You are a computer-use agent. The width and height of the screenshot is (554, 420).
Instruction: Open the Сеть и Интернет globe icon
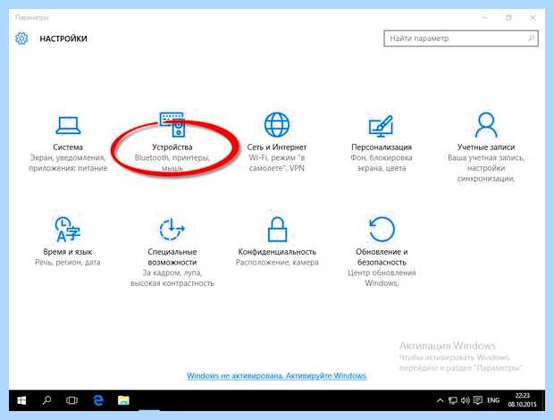pyautogui.click(x=277, y=125)
